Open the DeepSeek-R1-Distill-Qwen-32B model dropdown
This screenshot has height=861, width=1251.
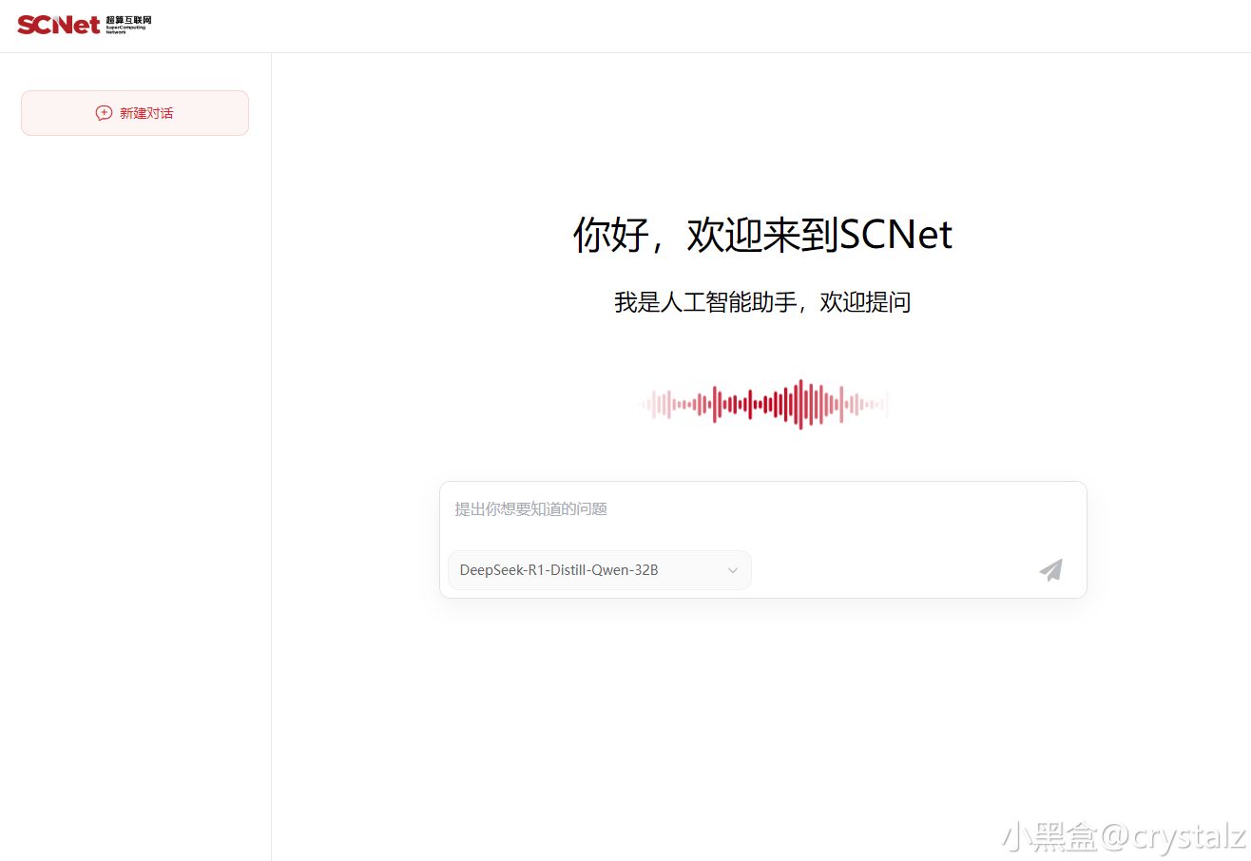click(x=600, y=570)
